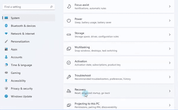
Task: Open the Focus assist title
Action: click(x=82, y=5)
